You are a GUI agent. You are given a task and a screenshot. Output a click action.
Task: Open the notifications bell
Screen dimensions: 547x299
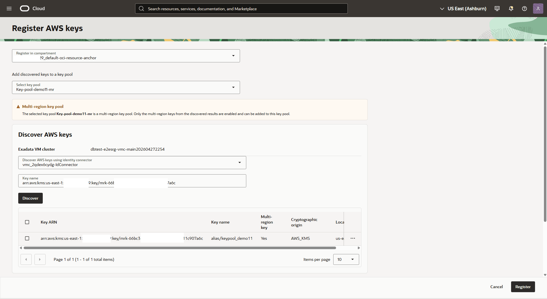tap(511, 9)
